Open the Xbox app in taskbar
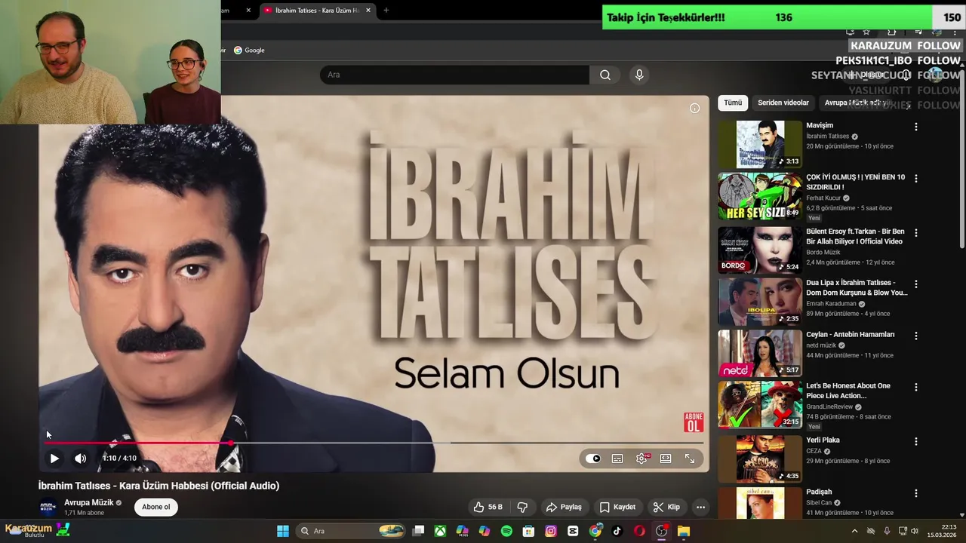Viewport: 966px width, 543px height. coord(440,531)
